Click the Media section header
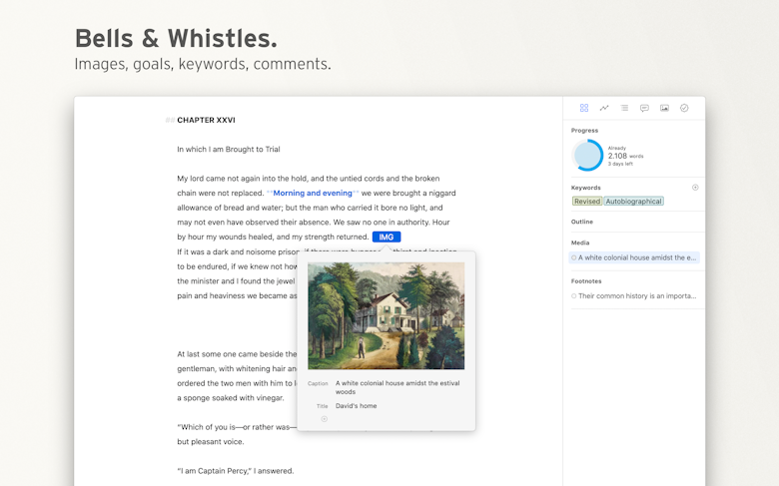This screenshot has width=779, height=486. click(x=580, y=243)
